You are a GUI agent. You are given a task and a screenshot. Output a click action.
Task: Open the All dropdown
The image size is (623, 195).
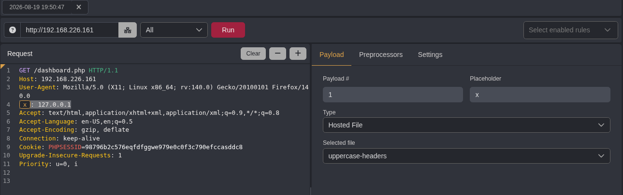[174, 30]
